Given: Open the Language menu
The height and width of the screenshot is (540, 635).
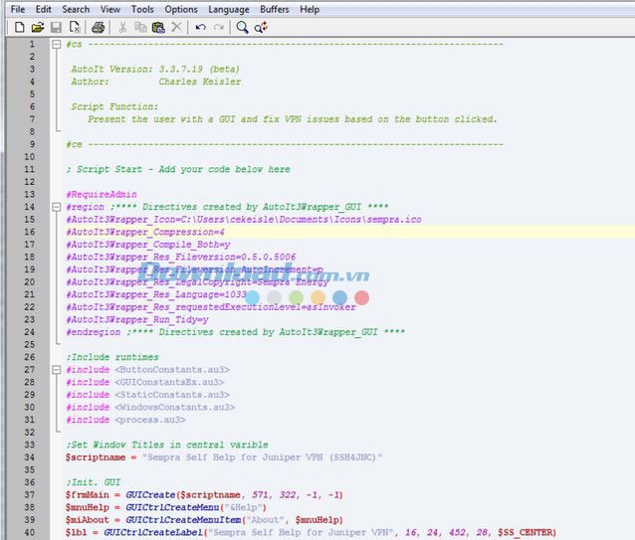Looking at the screenshot, I should (x=229, y=9).
